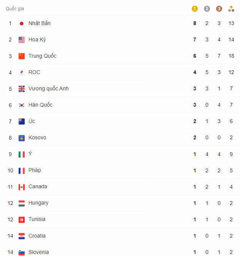
Task: Click China's total medal count 18
Action: click(231, 56)
